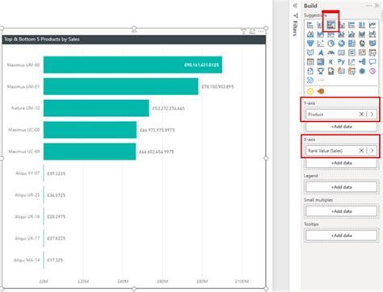Select the stacked bar chart visual
Viewport: 383px width, 292px height.
310,25
